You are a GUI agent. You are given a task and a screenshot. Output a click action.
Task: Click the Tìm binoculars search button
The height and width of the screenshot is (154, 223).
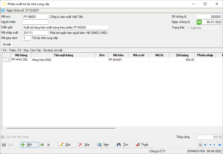[x=125, y=145]
